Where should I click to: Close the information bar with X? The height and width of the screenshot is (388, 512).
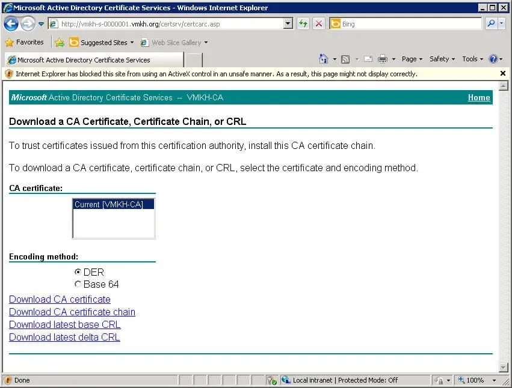point(503,73)
